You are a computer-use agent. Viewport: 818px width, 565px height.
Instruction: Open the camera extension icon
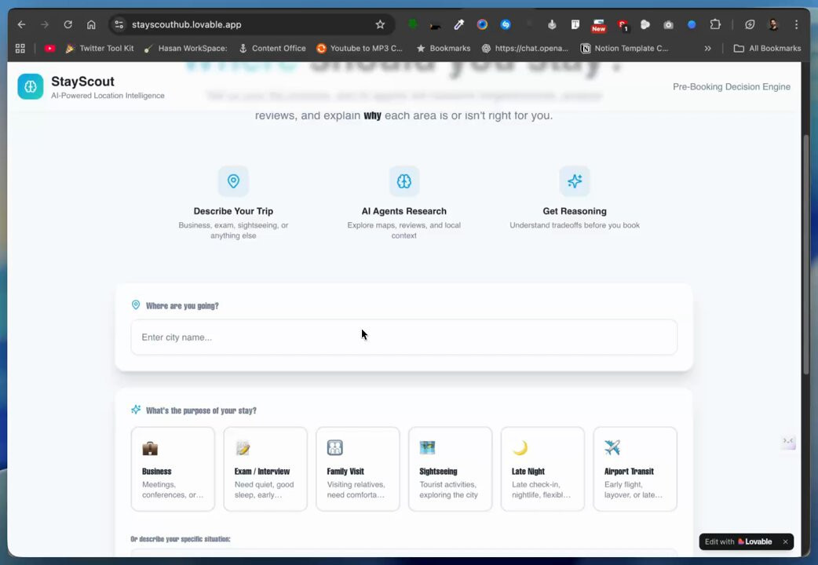click(668, 24)
